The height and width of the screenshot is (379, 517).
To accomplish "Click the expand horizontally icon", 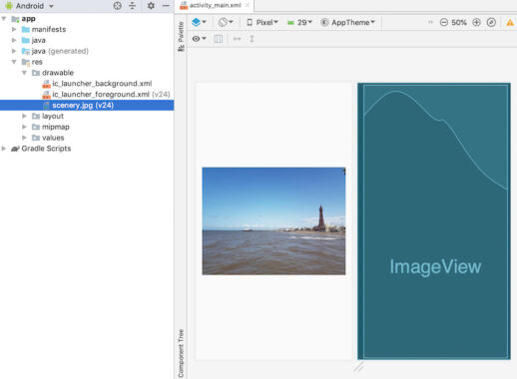I will (x=237, y=39).
